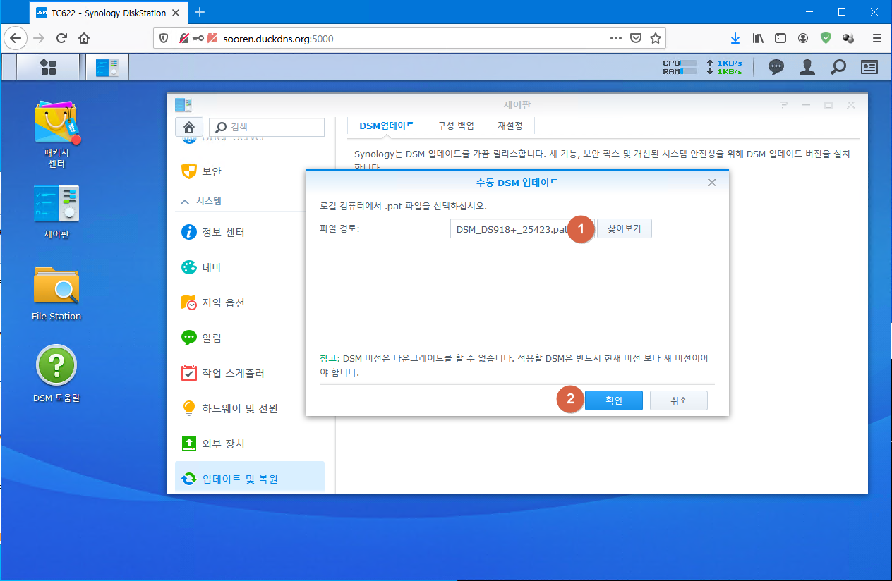Select the Control Panel taskbar icon
The width and height of the screenshot is (892, 581).
[107, 67]
